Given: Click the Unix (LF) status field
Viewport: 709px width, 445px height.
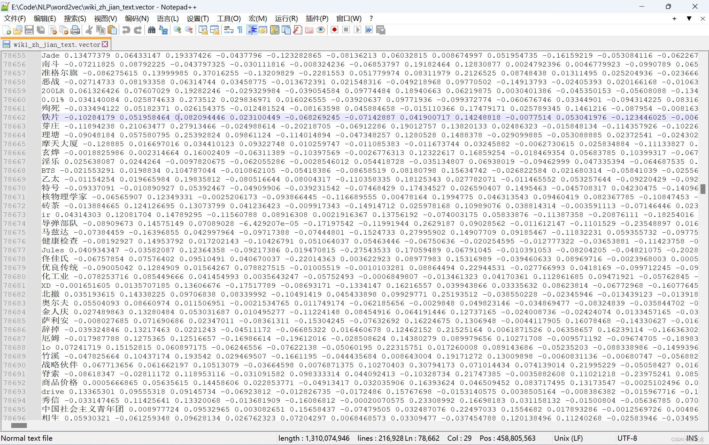Looking at the screenshot, I should point(569,438).
